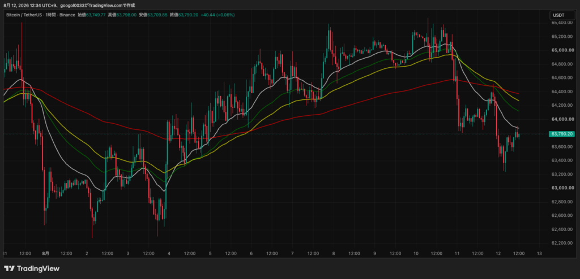The image size is (580, 279).
Task: Click the 64,200.00 price axis label
Action: 562,105
